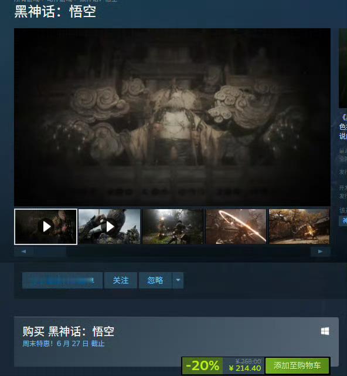
Task: Select the misty forest screenshot thumbnail
Action: click(x=173, y=227)
